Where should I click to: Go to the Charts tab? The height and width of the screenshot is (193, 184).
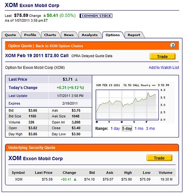click(x=50, y=35)
